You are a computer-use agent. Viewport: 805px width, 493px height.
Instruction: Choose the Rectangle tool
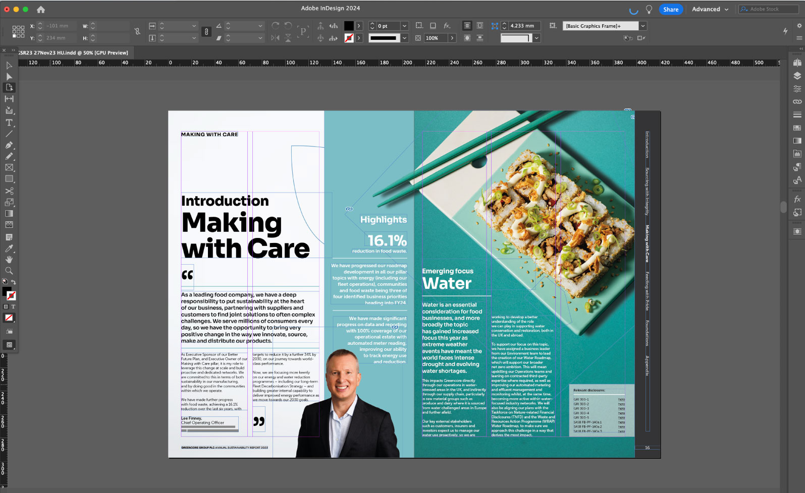click(9, 179)
